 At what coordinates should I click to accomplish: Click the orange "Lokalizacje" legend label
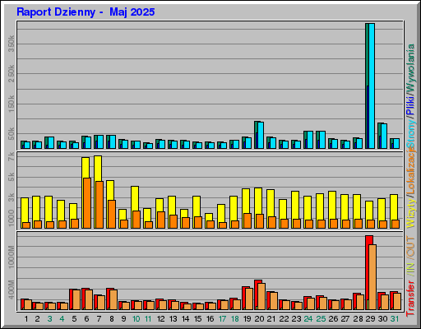(410, 170)
